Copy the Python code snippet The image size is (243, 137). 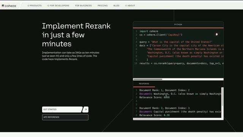[217, 34]
